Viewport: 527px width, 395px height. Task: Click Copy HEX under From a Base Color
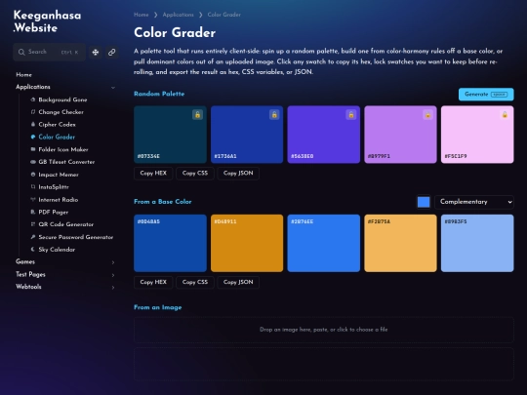[153, 282]
